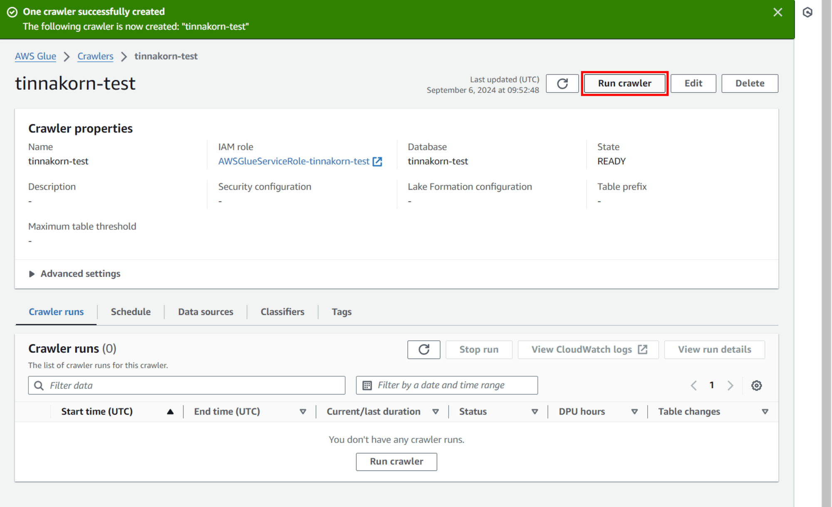The image size is (832, 507).
Task: Click the READY state value
Action: point(611,161)
